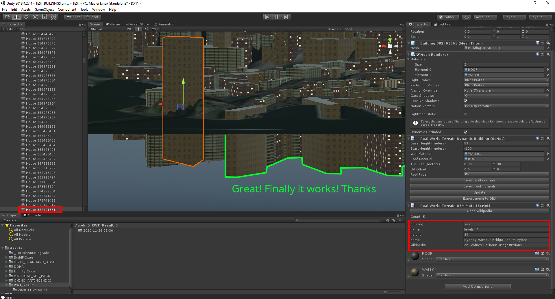
Task: Click the Step forward button
Action: click(x=286, y=17)
